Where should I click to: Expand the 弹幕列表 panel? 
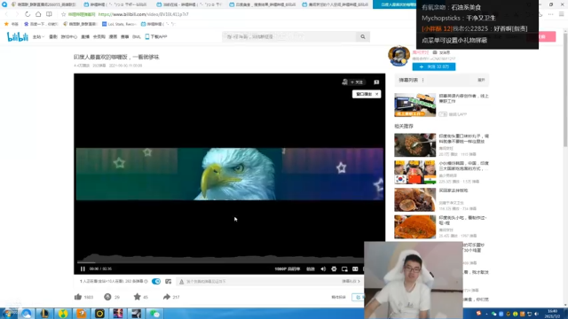coord(481,80)
